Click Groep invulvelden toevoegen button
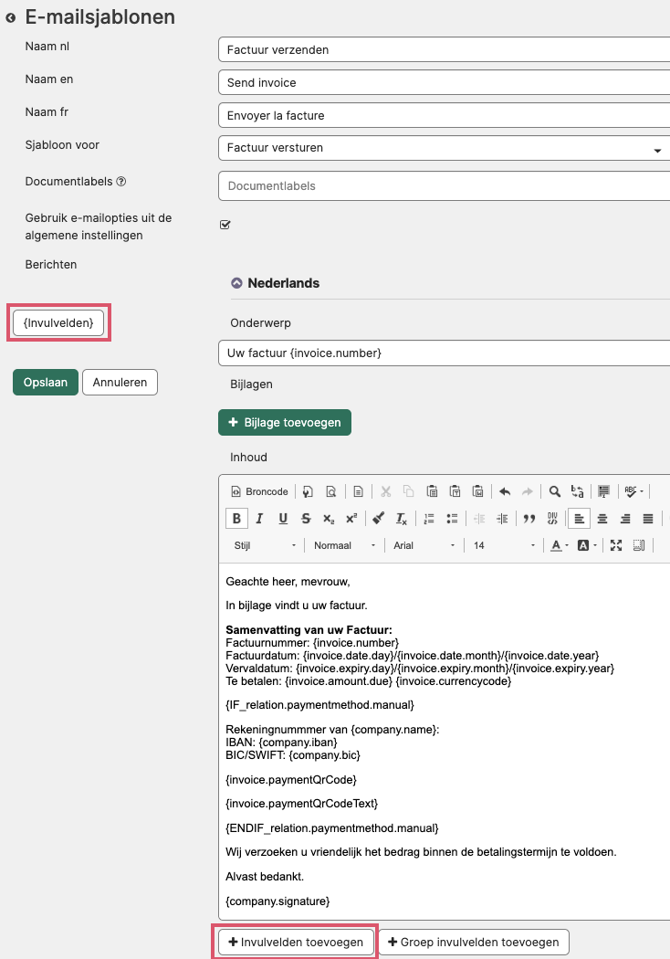Screen dimensions: 670x959 pos(474,943)
